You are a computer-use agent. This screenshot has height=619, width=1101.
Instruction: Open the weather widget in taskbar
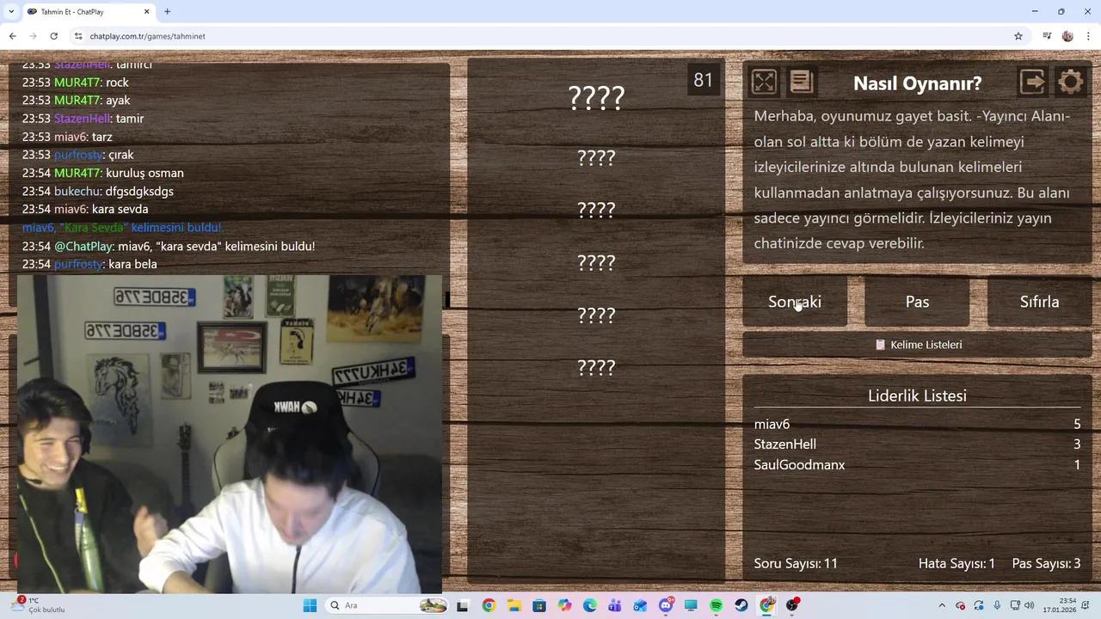39,605
